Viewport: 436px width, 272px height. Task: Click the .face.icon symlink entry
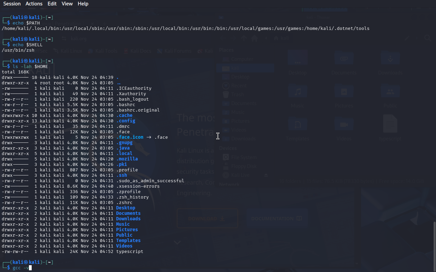[x=129, y=137]
